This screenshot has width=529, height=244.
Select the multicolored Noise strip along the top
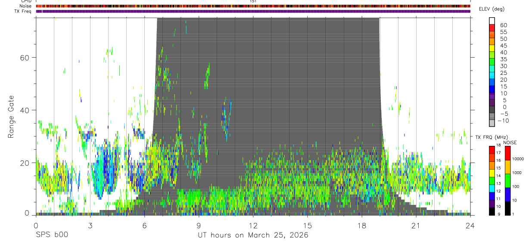[253, 6]
